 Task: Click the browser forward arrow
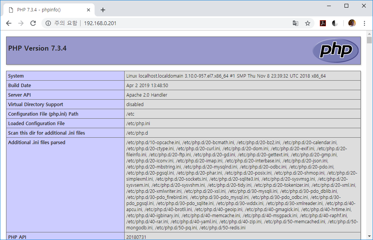click(x=21, y=23)
